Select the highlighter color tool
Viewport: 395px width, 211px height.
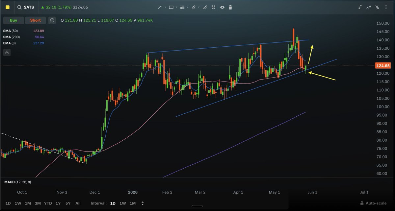194,7
